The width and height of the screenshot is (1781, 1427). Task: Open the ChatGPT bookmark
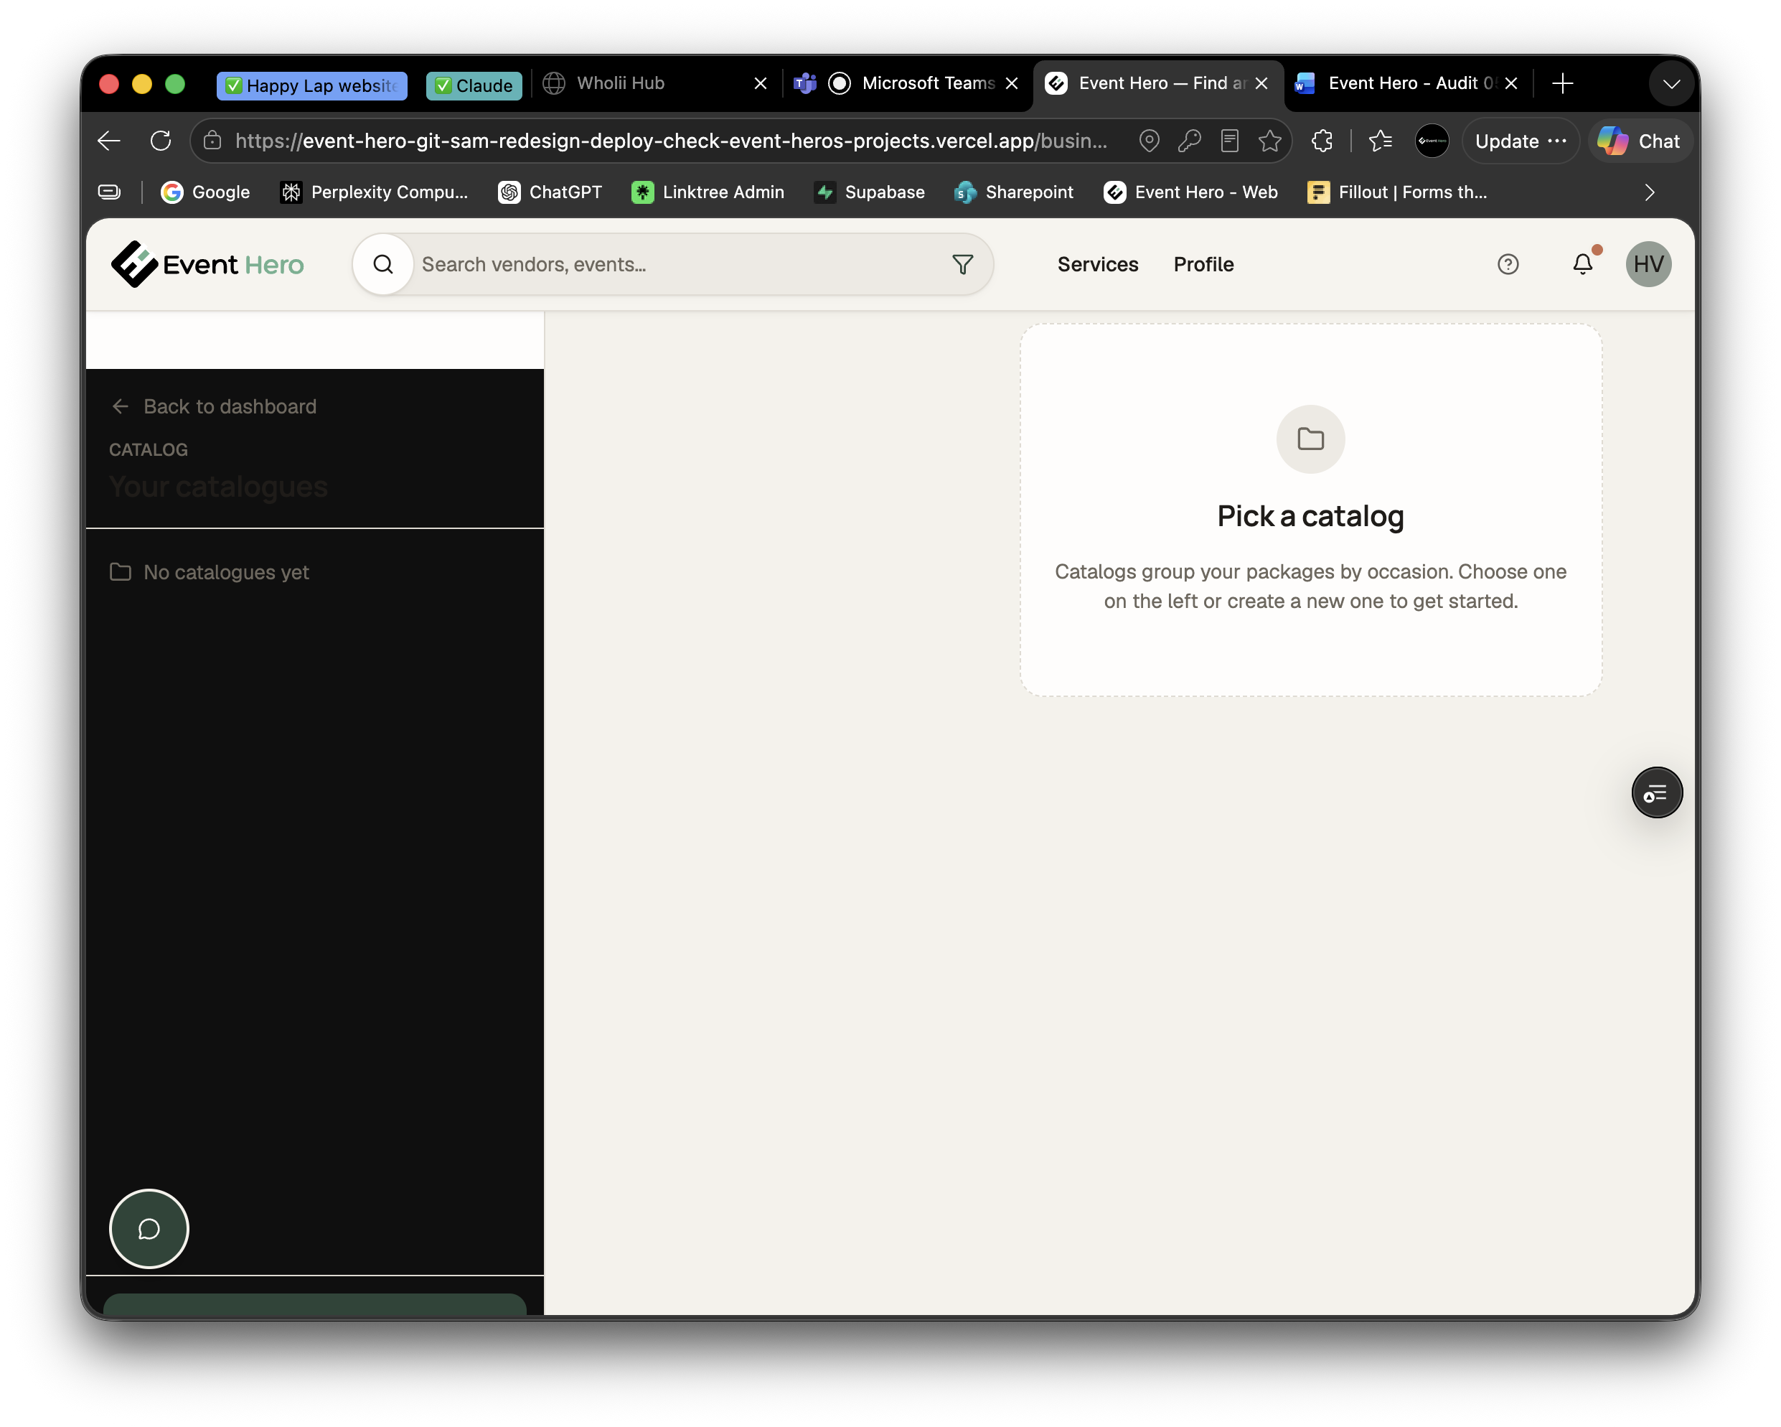pos(550,192)
